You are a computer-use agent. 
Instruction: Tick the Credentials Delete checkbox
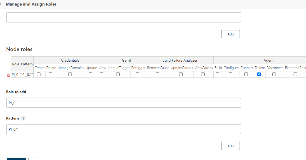(51, 74)
